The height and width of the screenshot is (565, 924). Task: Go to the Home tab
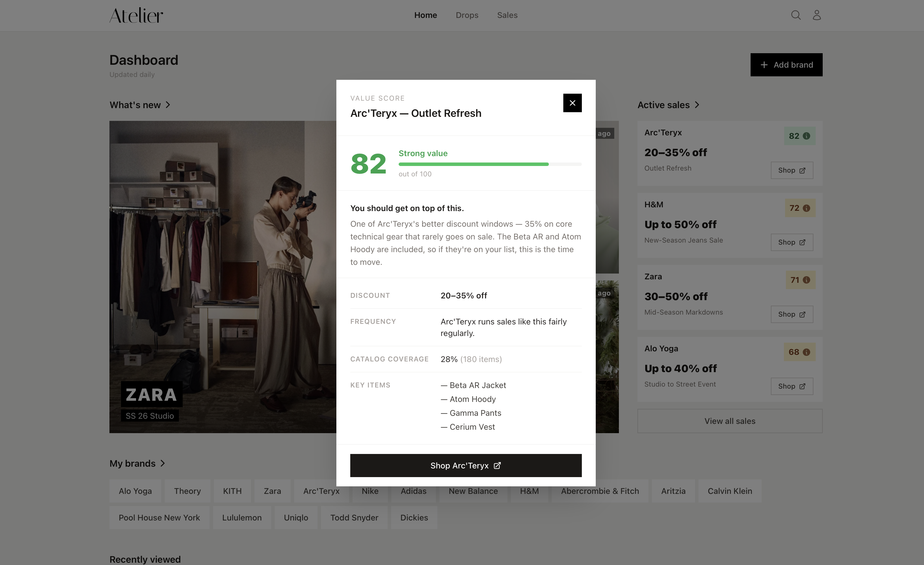point(426,15)
